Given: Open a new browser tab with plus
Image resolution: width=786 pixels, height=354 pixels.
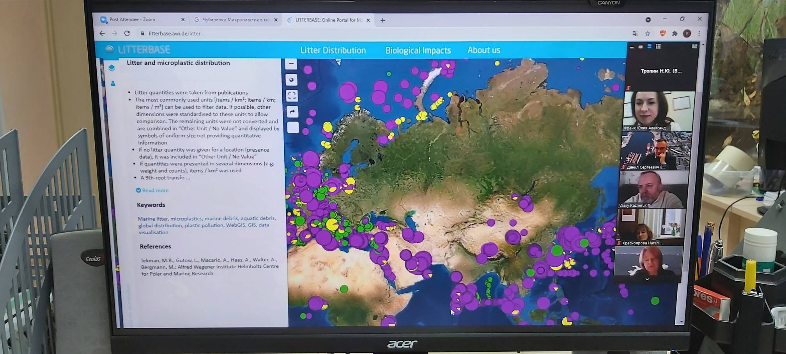Looking at the screenshot, I should click(383, 20).
